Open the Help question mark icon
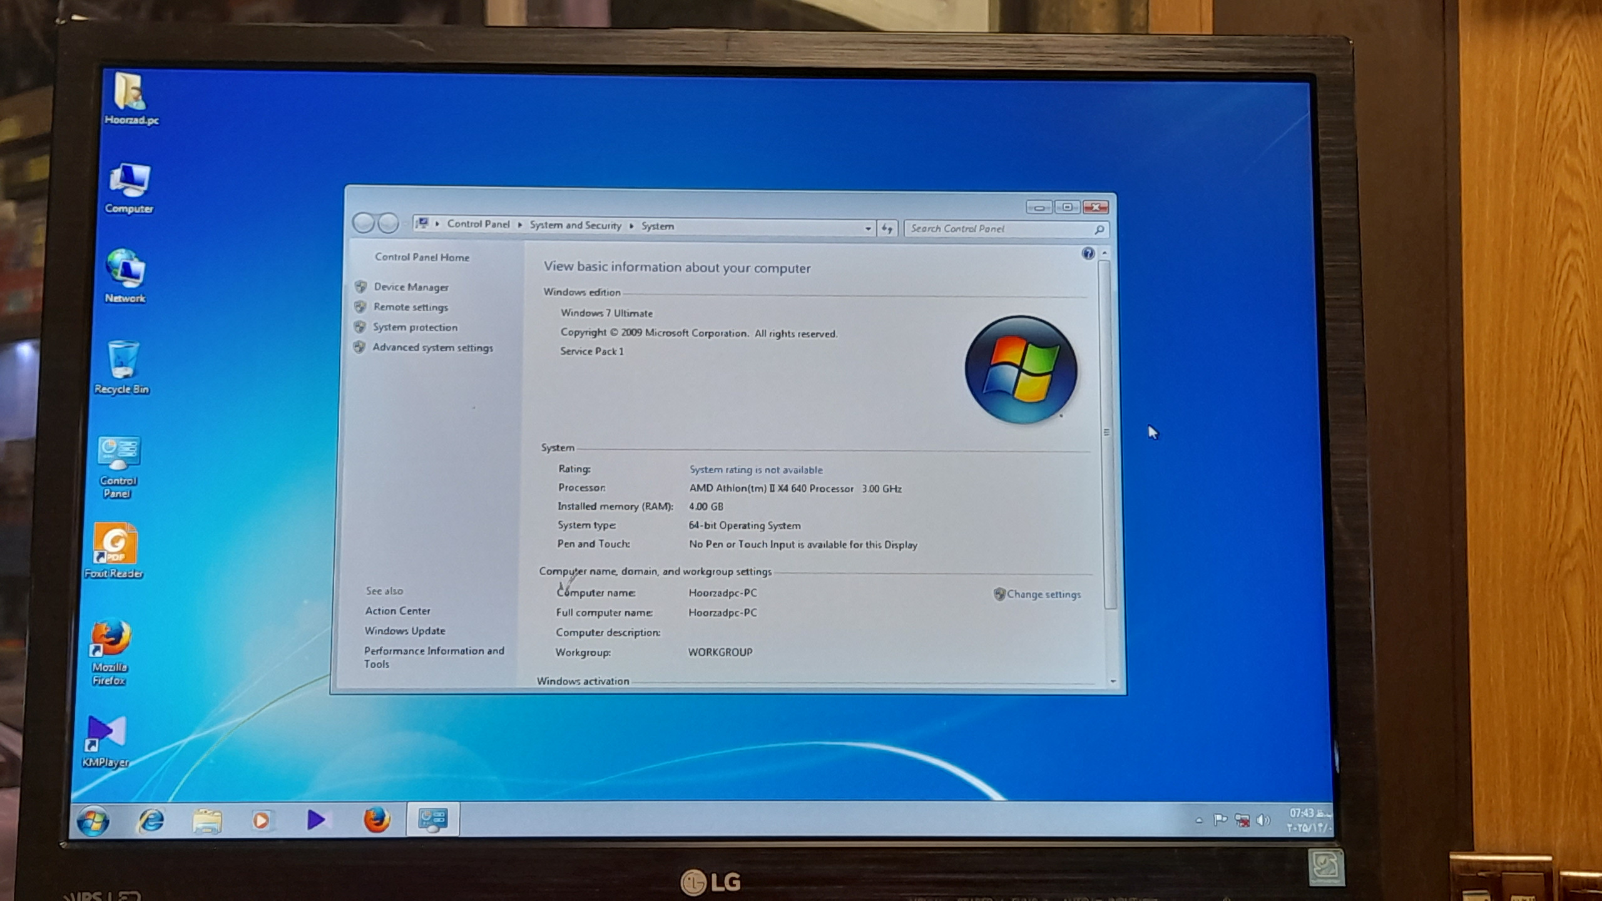 point(1088,253)
